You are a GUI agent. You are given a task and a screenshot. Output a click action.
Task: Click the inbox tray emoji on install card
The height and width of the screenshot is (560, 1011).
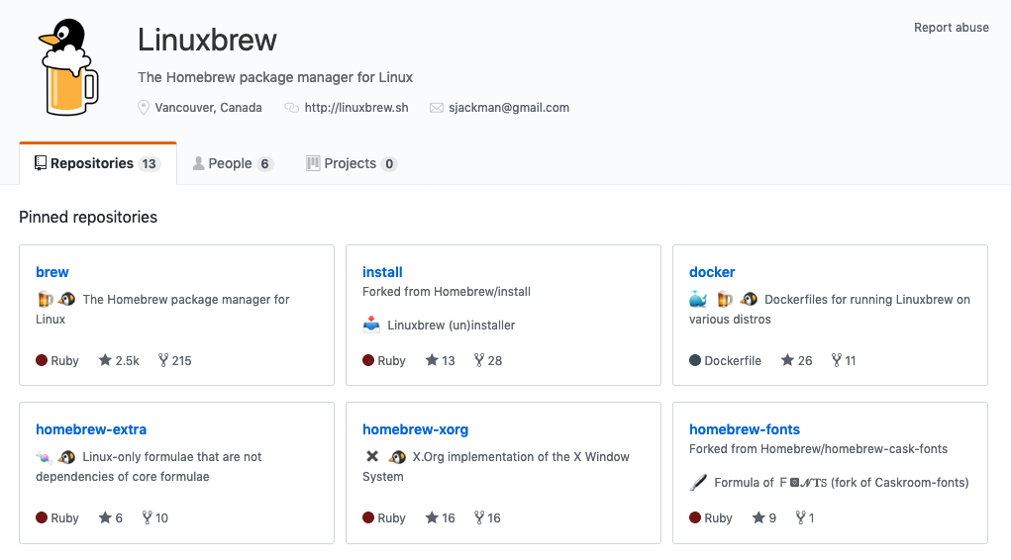click(x=371, y=325)
